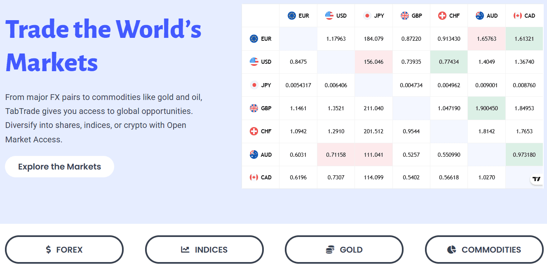
Task: Select the red-highlighted USD/JPY 156.046 cell
Action: [373, 62]
